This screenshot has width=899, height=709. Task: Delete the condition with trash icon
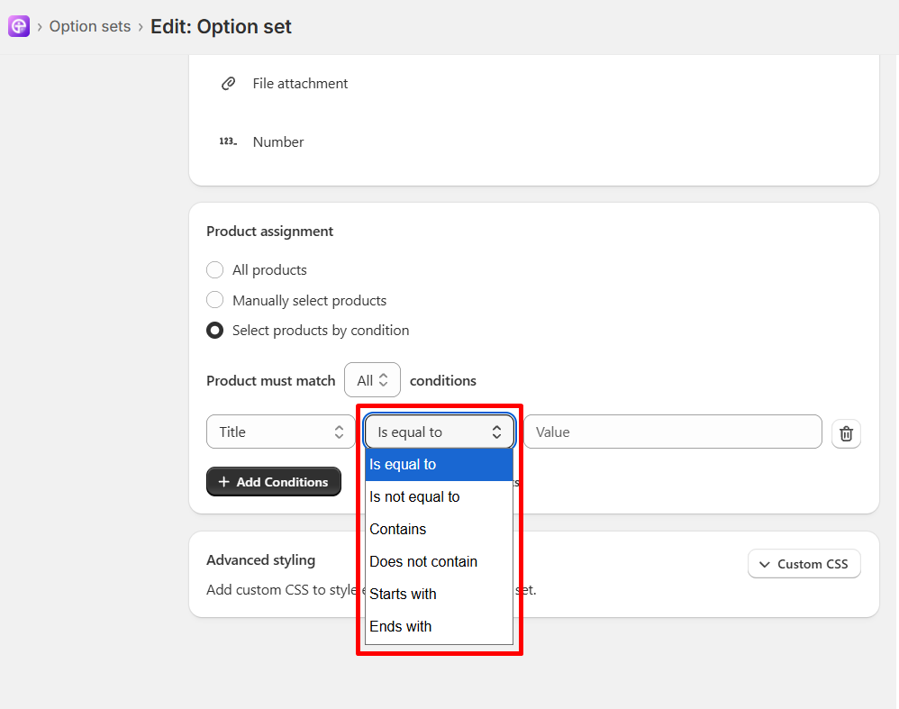pos(846,433)
